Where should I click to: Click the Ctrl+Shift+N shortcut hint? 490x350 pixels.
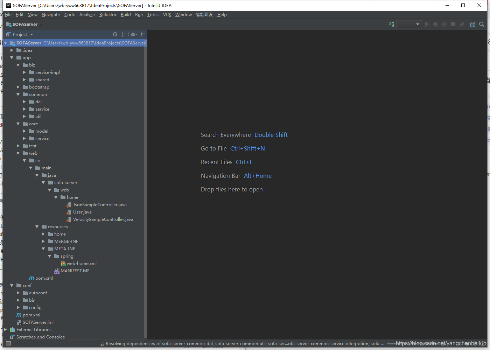(x=247, y=149)
